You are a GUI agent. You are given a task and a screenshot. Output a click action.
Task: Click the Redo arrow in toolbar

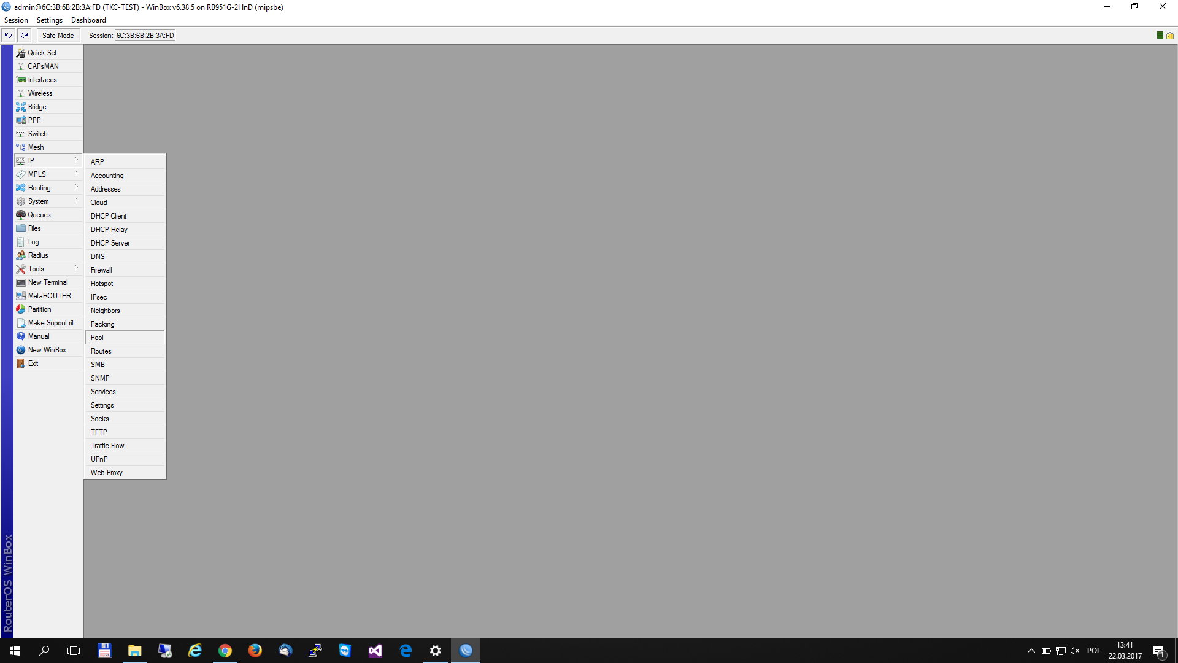pyautogui.click(x=24, y=35)
